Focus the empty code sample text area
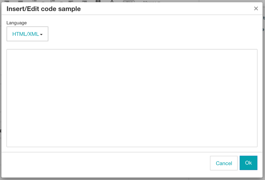The image size is (265, 180). point(132,98)
